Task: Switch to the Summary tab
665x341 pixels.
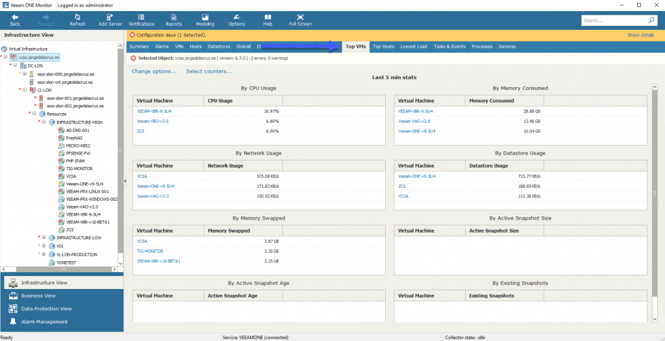Action: click(139, 47)
